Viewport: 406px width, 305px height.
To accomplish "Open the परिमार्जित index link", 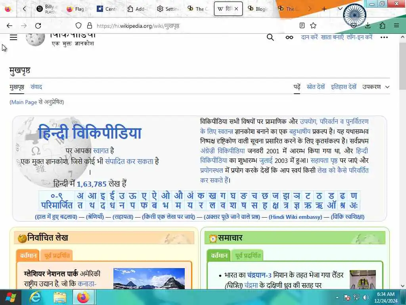I will (x=57, y=205).
